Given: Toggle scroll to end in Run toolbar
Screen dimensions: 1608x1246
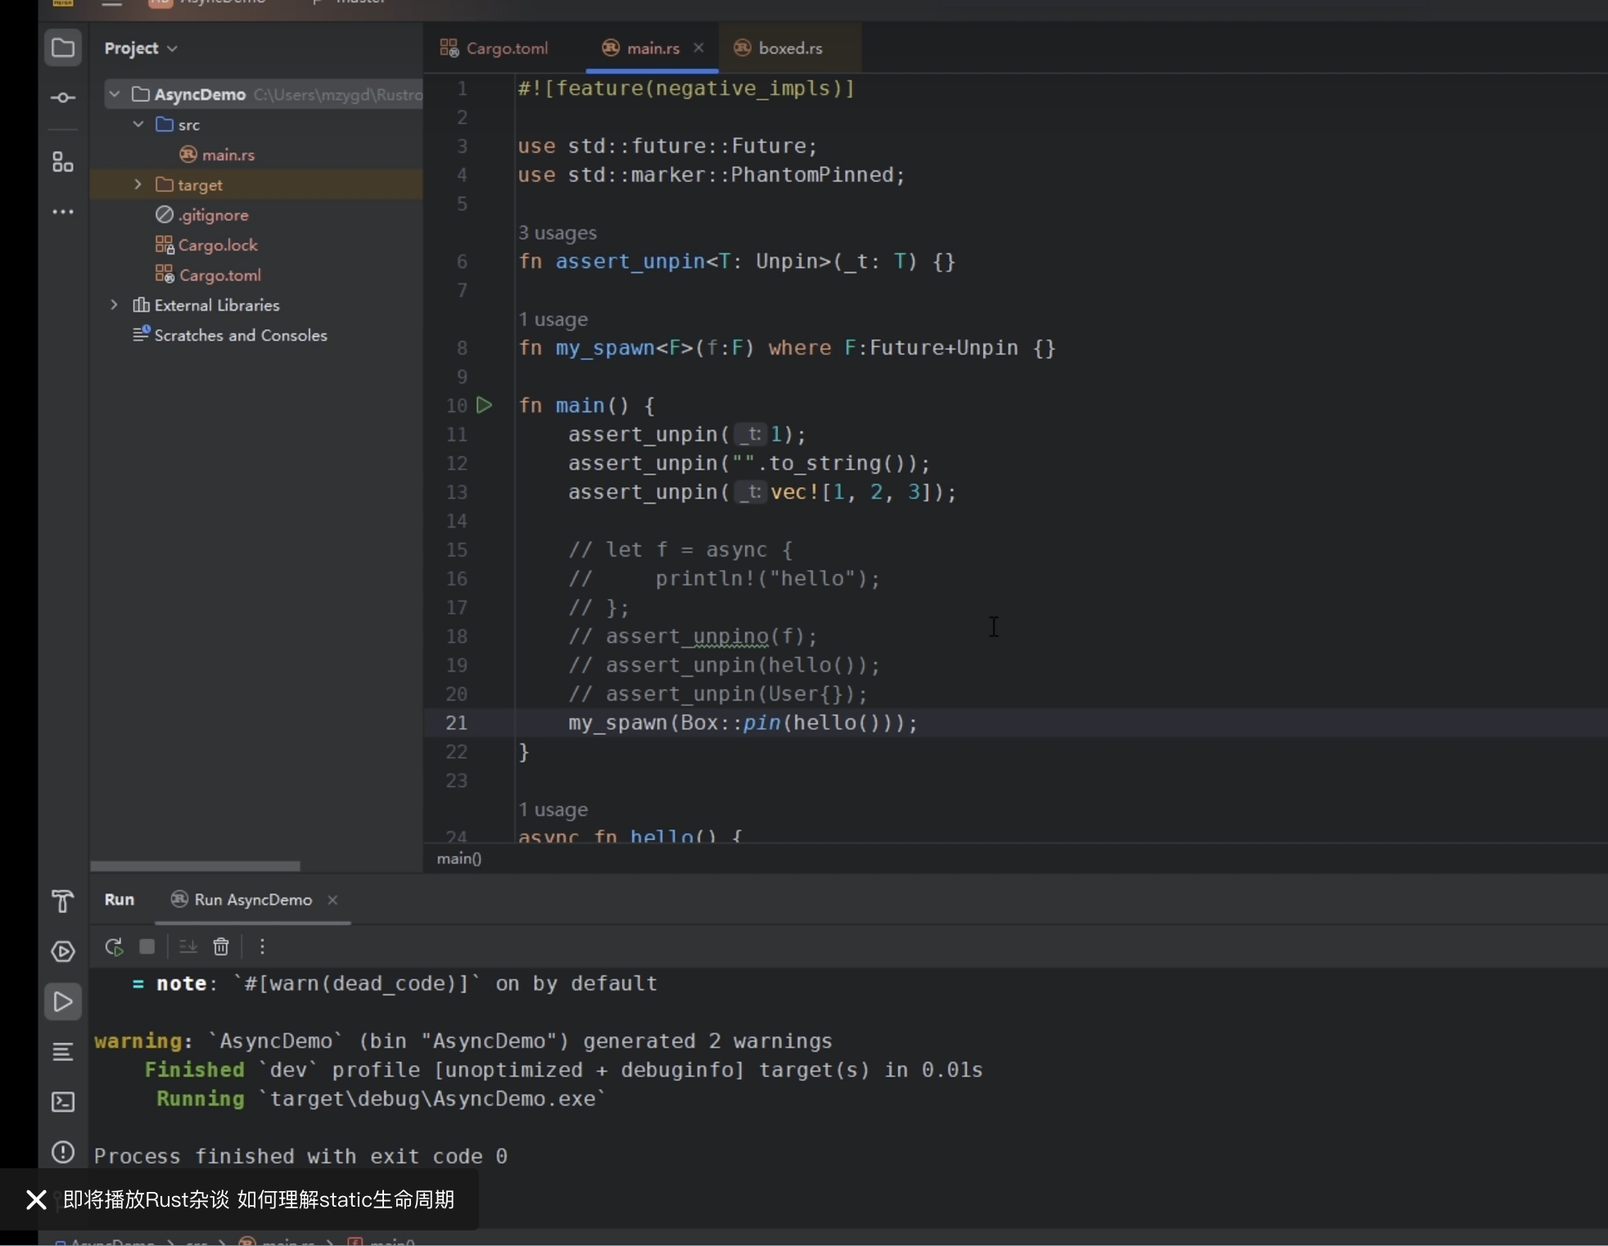Looking at the screenshot, I should 187,947.
